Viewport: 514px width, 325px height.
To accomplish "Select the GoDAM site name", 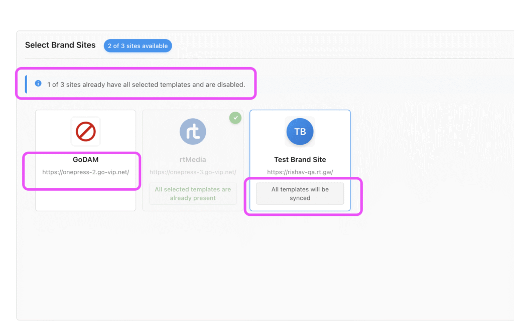I will 85,160.
